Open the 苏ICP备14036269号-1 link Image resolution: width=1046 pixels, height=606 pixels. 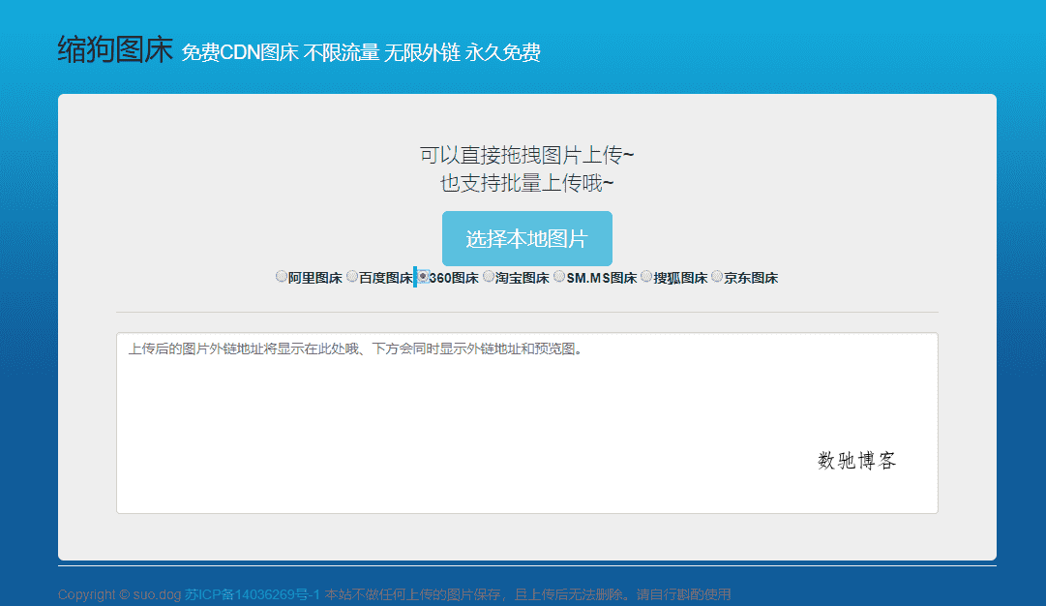pos(253,594)
